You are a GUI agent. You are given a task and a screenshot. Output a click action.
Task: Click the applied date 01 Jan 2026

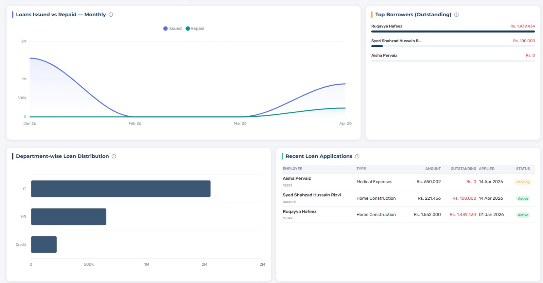point(491,215)
